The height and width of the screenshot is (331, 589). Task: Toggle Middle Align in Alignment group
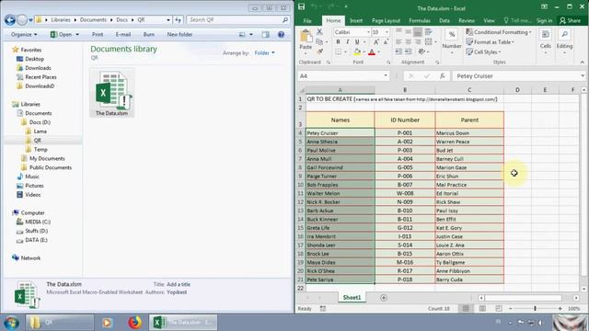pos(408,32)
